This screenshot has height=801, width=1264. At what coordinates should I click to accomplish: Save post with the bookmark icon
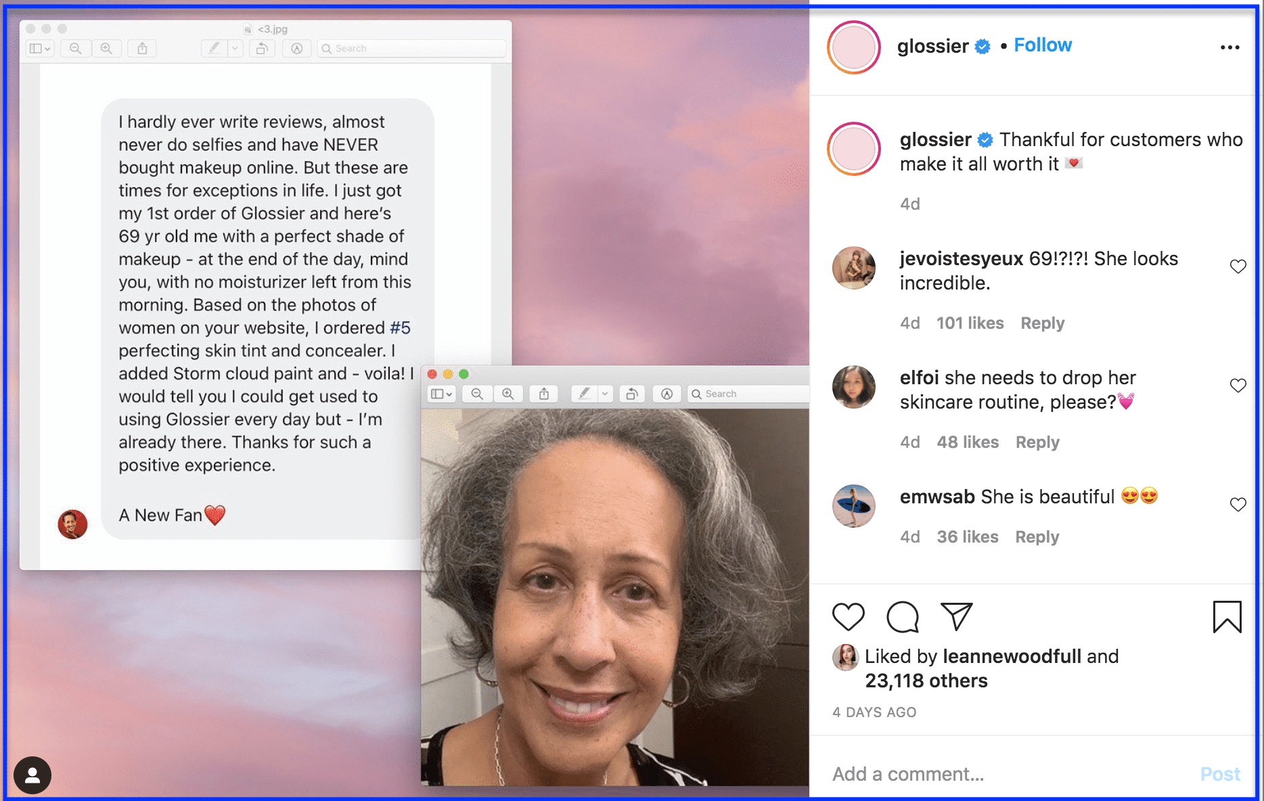click(x=1227, y=616)
